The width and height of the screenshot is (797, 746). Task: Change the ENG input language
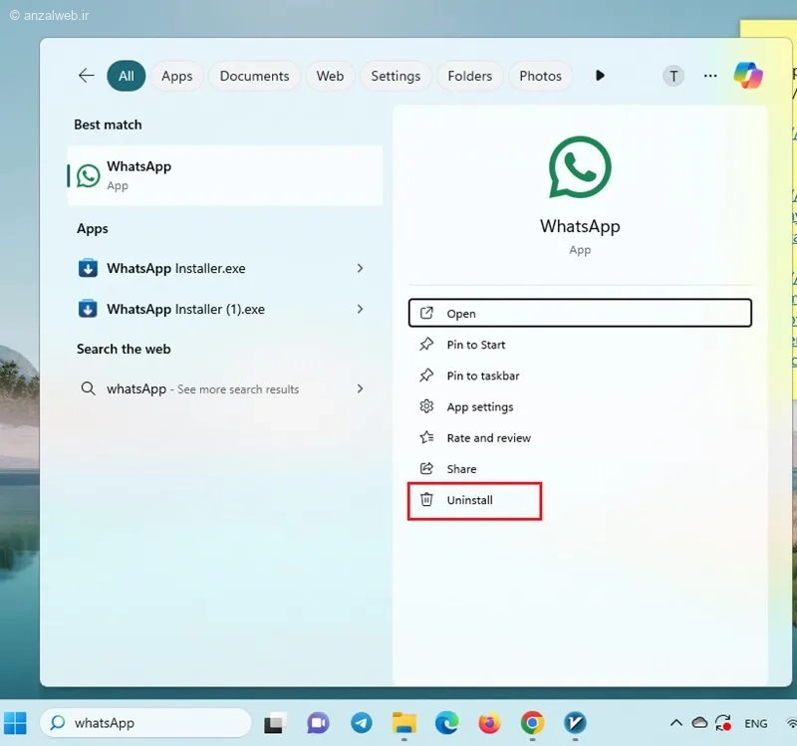point(756,723)
